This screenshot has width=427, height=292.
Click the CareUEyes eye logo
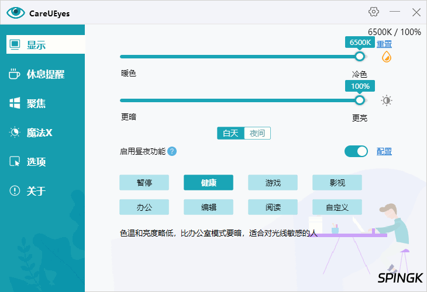16,12
